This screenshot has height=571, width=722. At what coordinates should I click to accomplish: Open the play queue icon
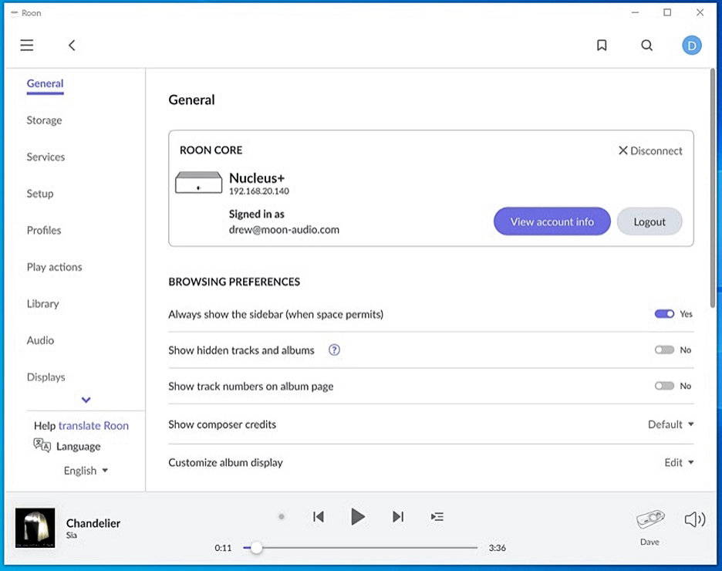click(437, 517)
